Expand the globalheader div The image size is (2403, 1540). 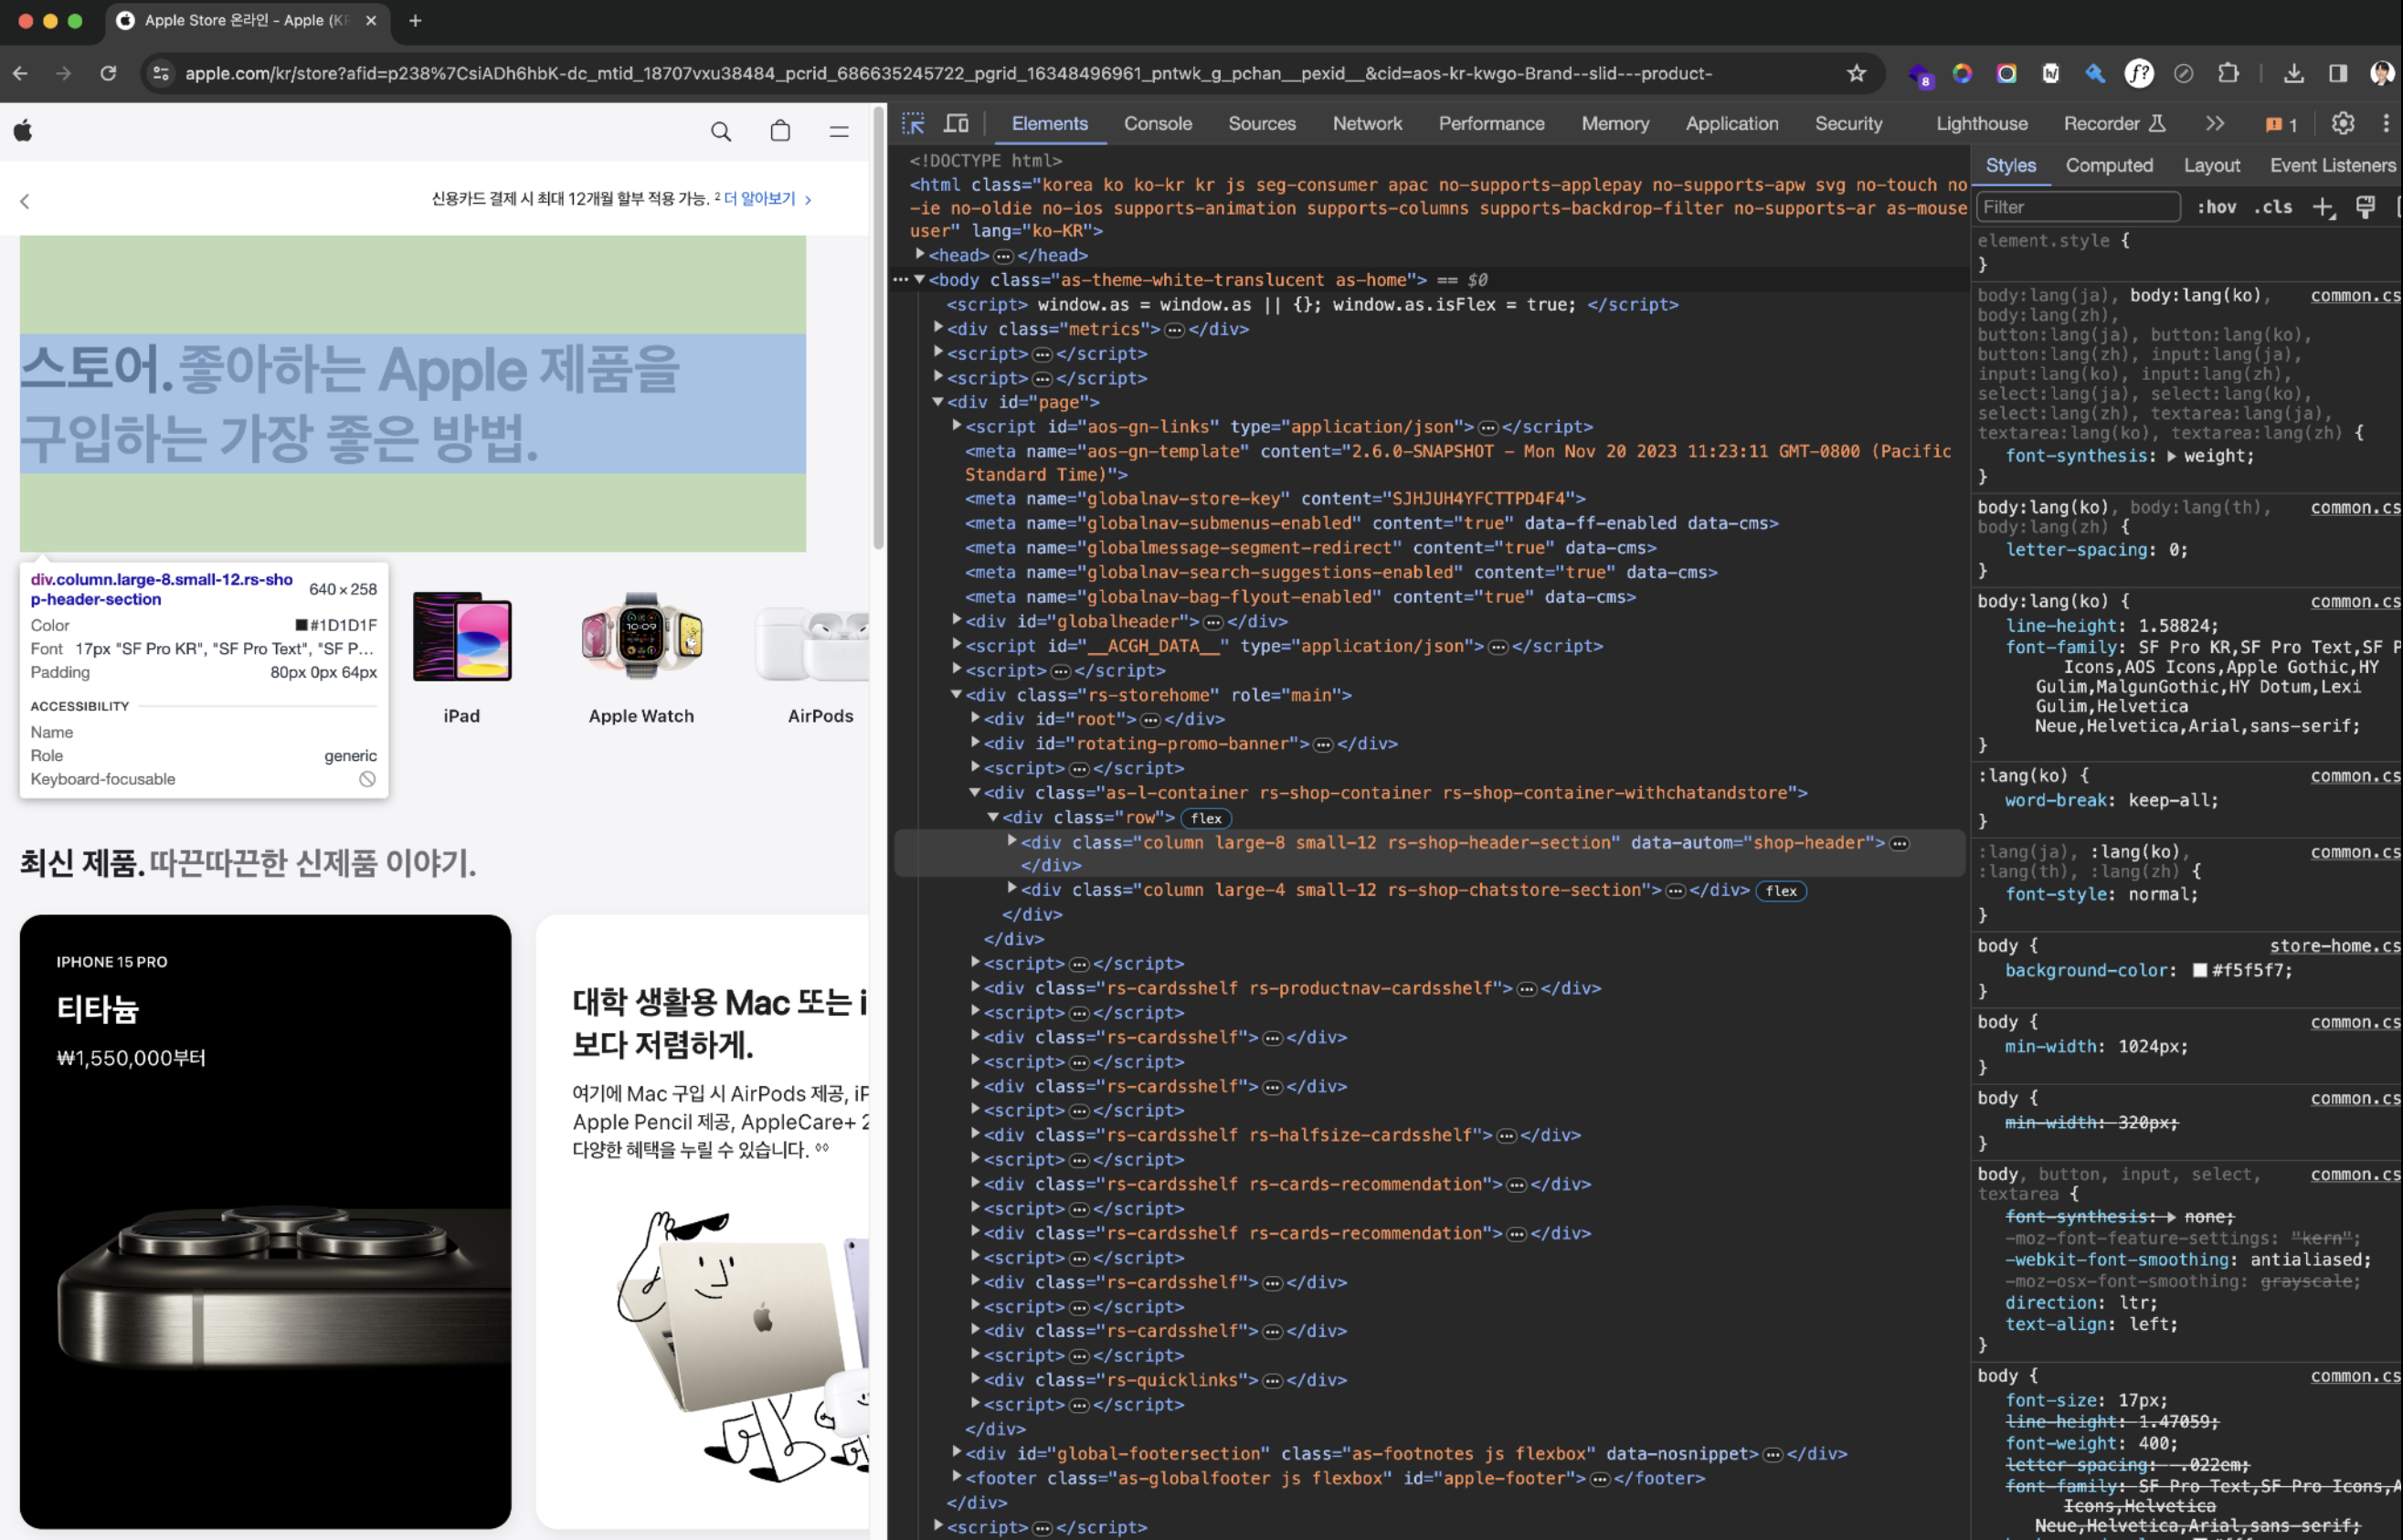tap(957, 620)
